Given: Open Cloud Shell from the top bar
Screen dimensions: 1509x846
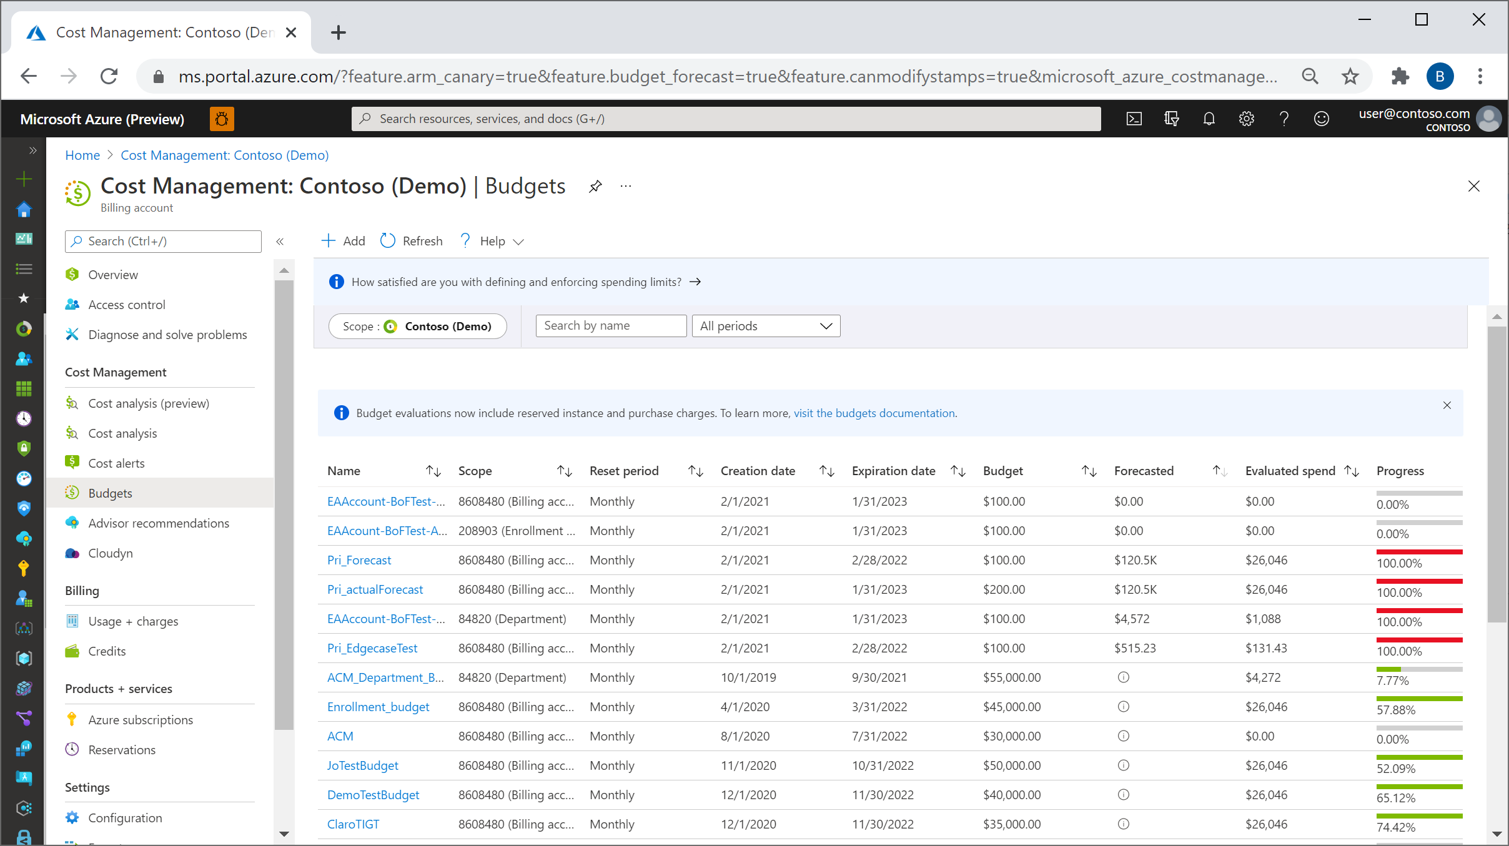Looking at the screenshot, I should click(x=1134, y=119).
